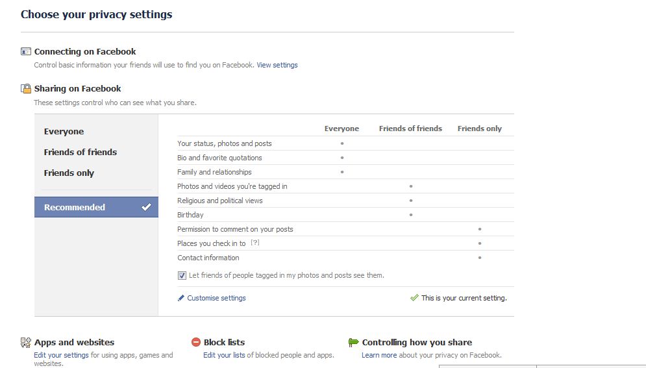Click the [?] help icon for Places
Image resolution: width=646 pixels, height=368 pixels.
[255, 243]
